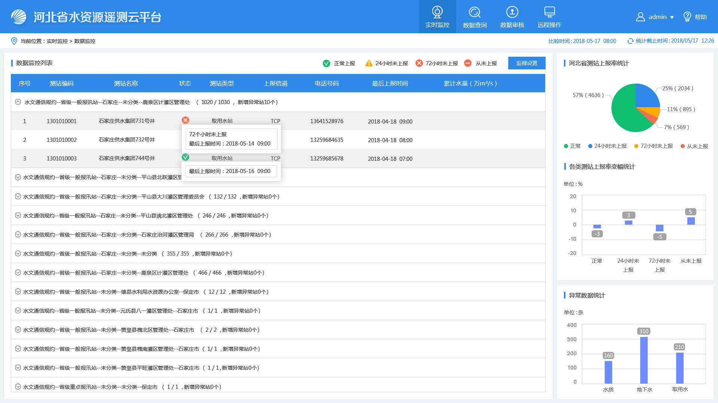Viewport: 718px width, 403px height.
Task: Click the 2018-04-18 09:00 report time
Action: [390, 122]
